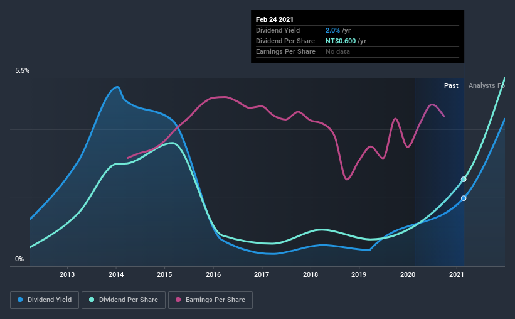Click the Past region label
The height and width of the screenshot is (319, 515).
451,85
